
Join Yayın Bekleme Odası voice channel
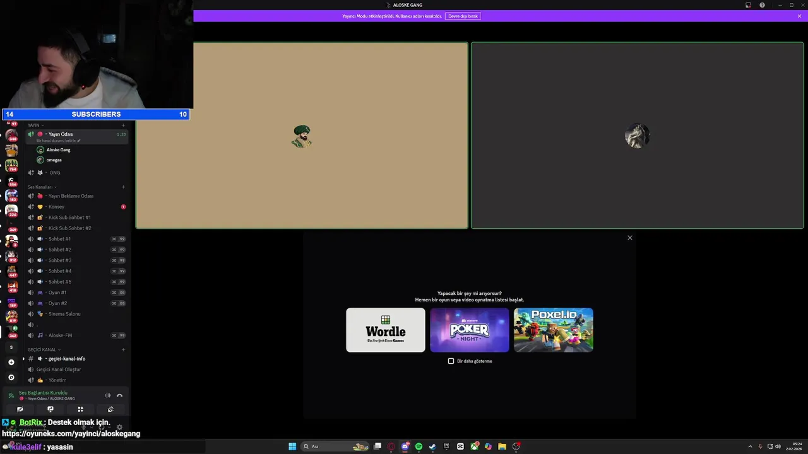[77, 196]
